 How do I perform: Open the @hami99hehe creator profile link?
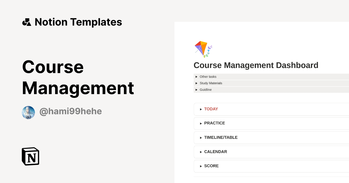(x=70, y=112)
